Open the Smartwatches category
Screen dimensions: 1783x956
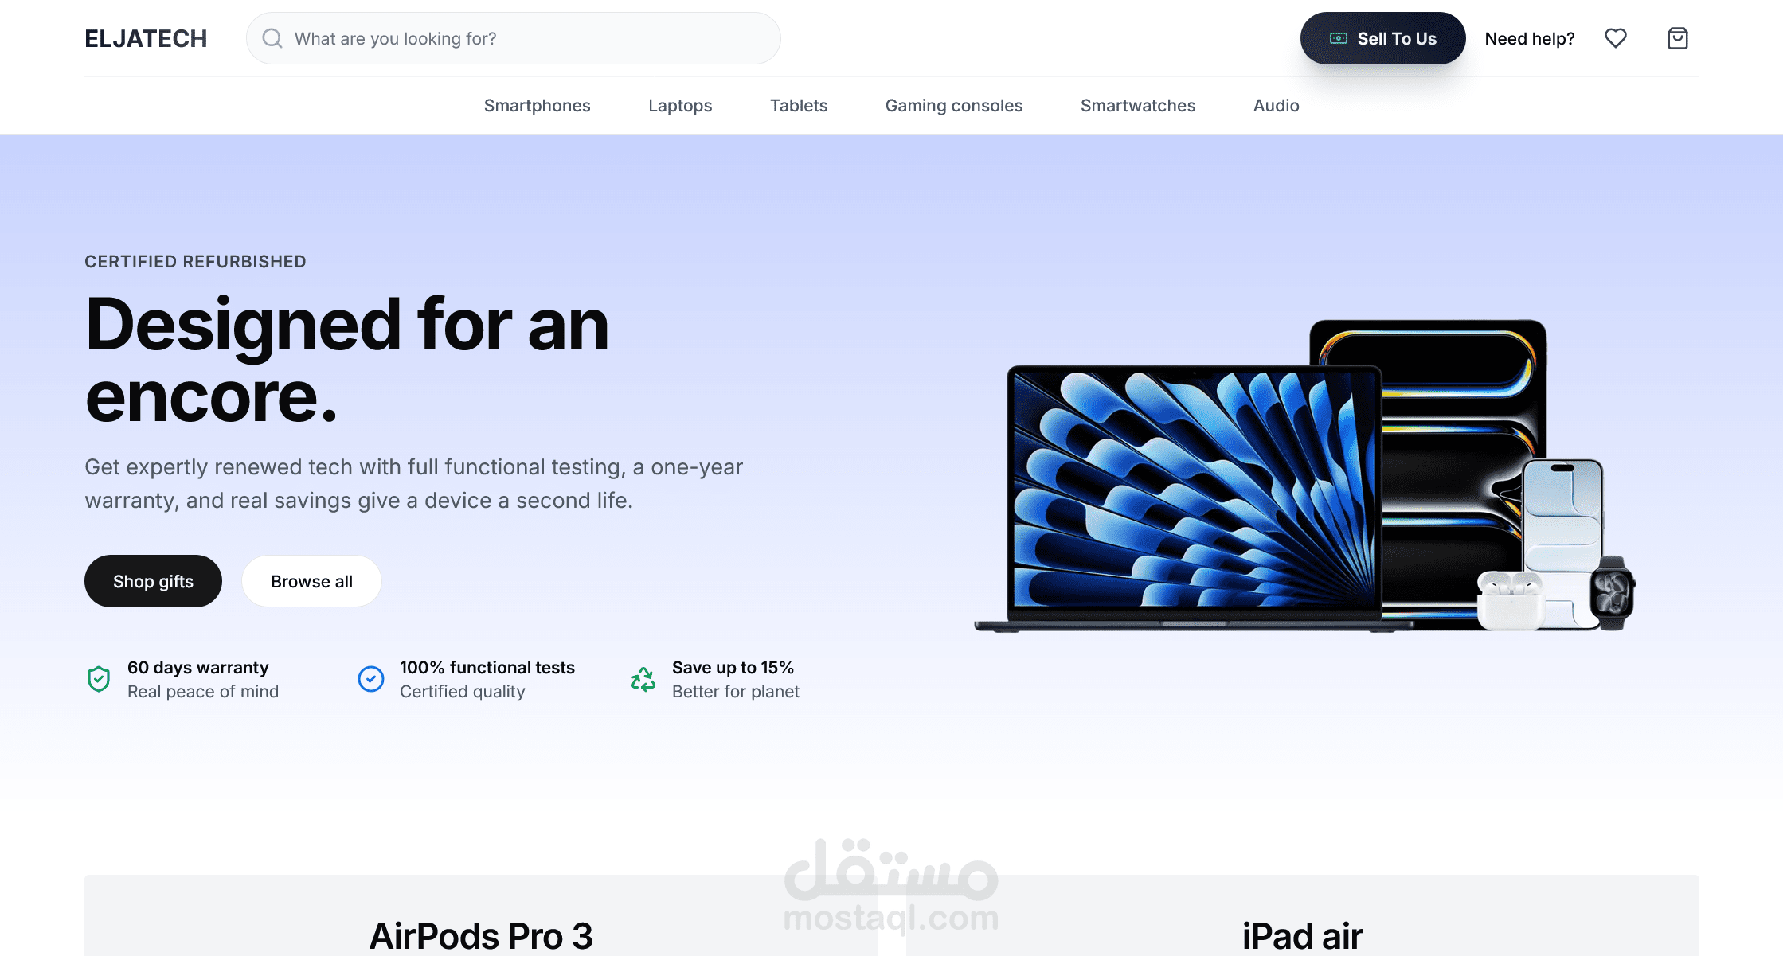tap(1138, 106)
